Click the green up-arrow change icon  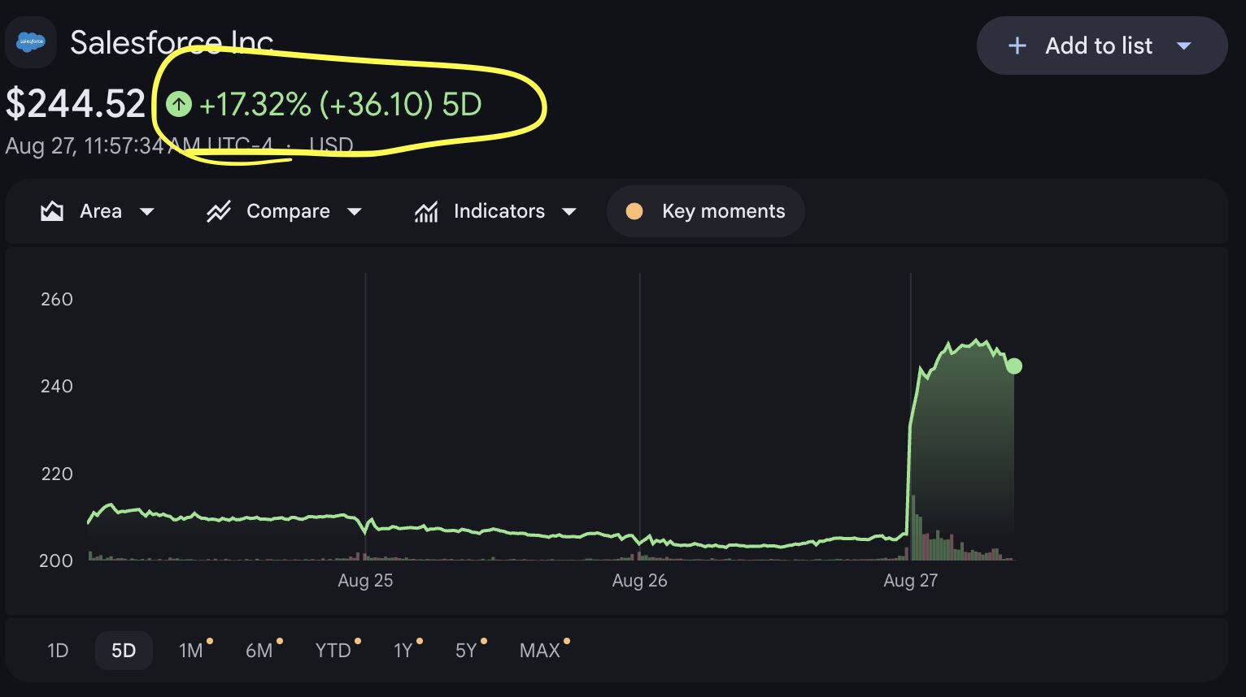coord(179,104)
